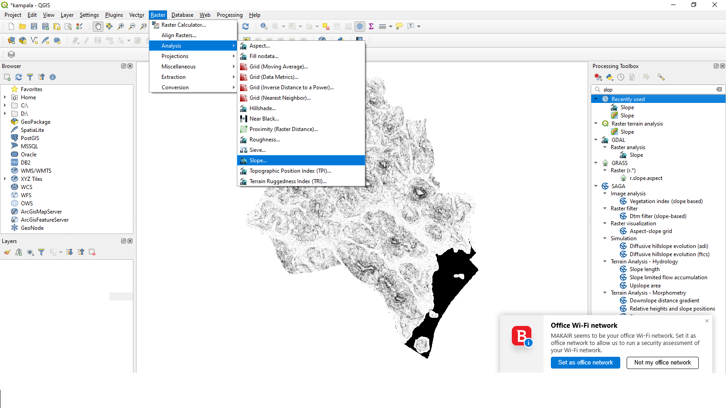Open the Layer Styling panel paintbrush icon
The height and width of the screenshot is (408, 726).
click(7, 253)
